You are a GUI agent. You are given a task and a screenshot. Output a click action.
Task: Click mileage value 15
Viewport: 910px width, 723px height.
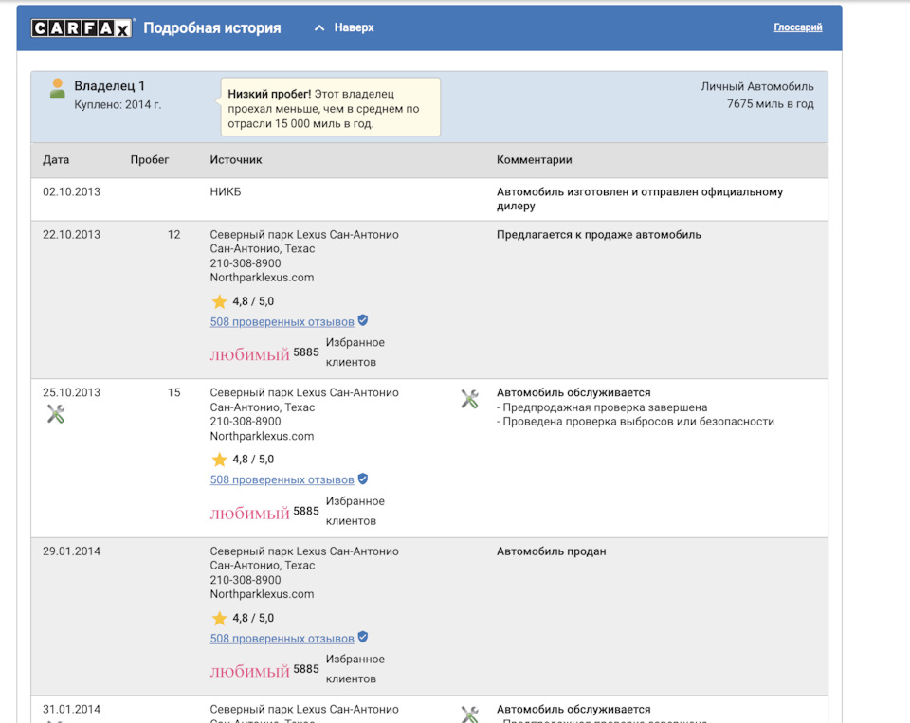(173, 392)
